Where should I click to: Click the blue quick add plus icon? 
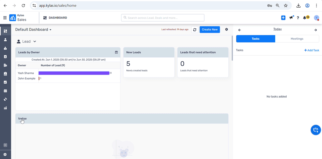coord(283,18)
